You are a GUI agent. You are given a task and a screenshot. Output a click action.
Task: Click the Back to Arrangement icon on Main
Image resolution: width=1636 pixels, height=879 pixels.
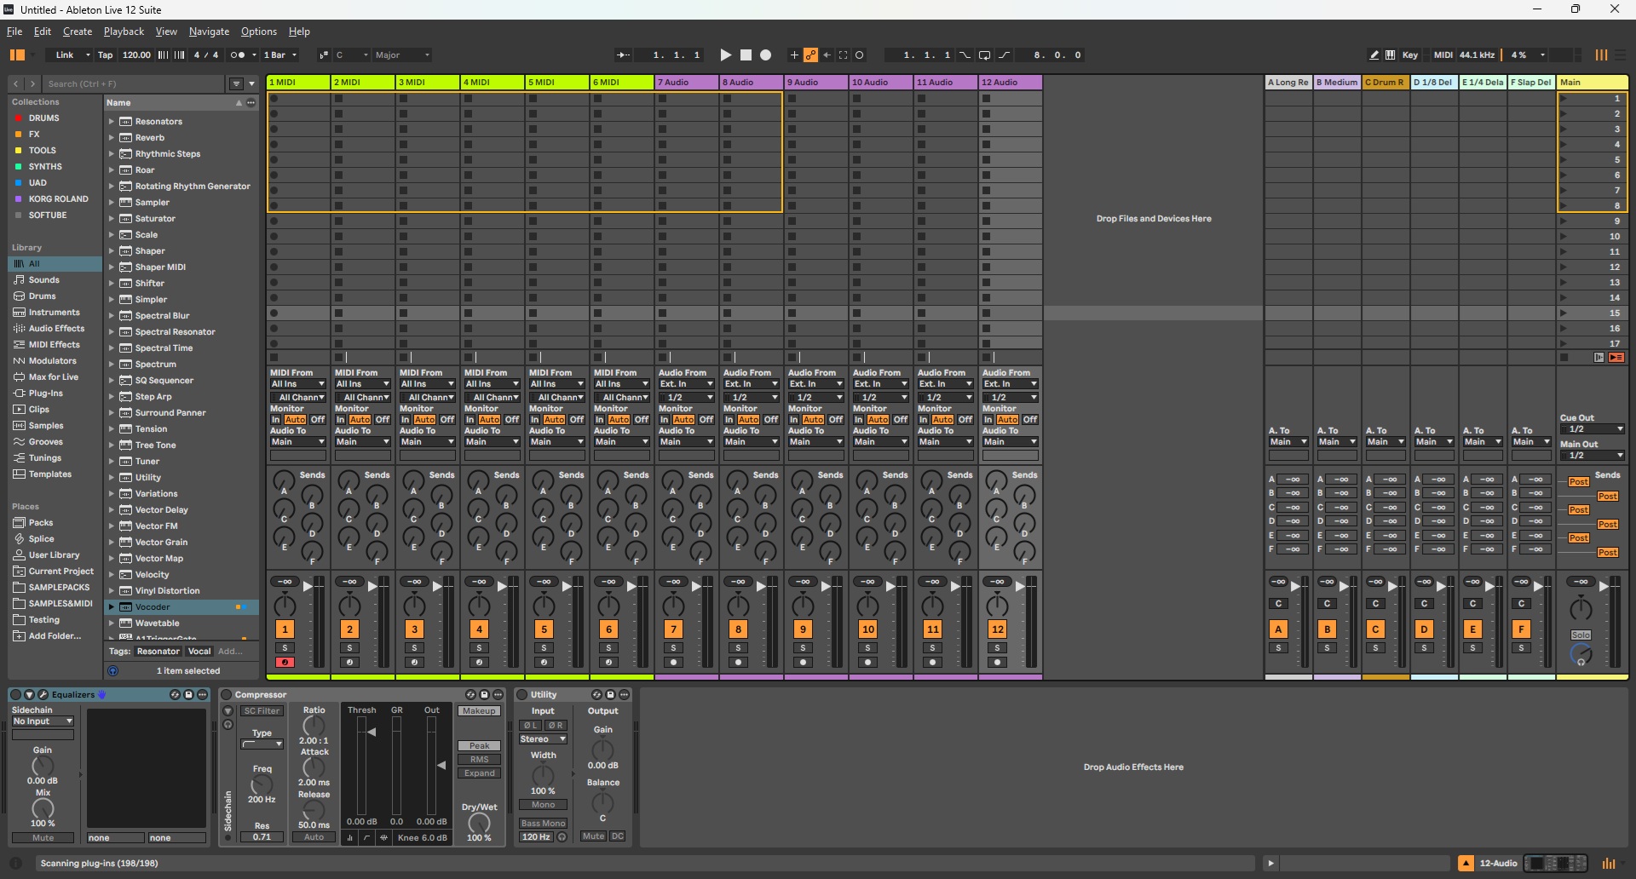click(x=1616, y=357)
